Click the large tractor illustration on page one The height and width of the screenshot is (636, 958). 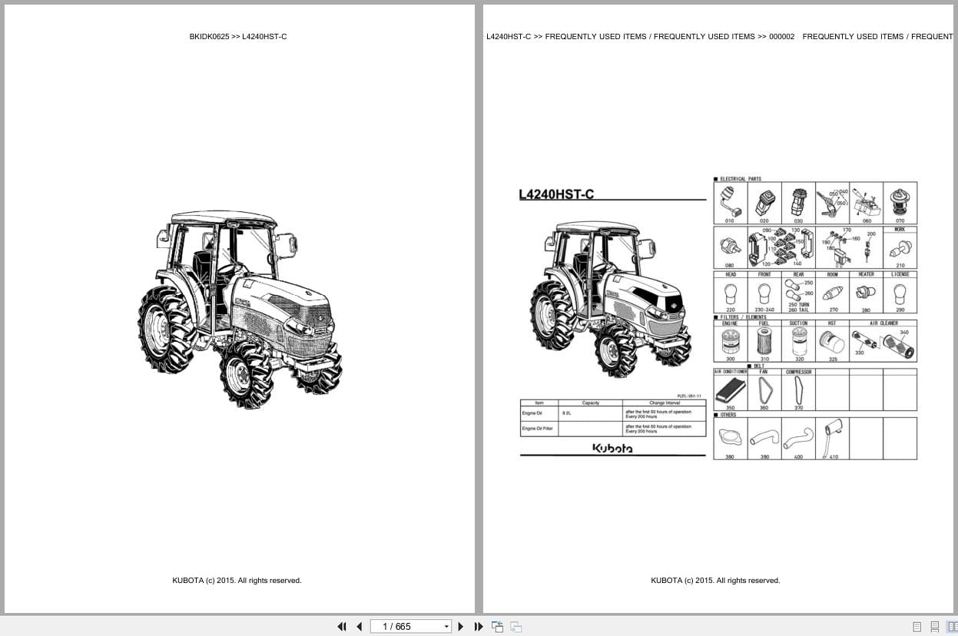(240, 309)
